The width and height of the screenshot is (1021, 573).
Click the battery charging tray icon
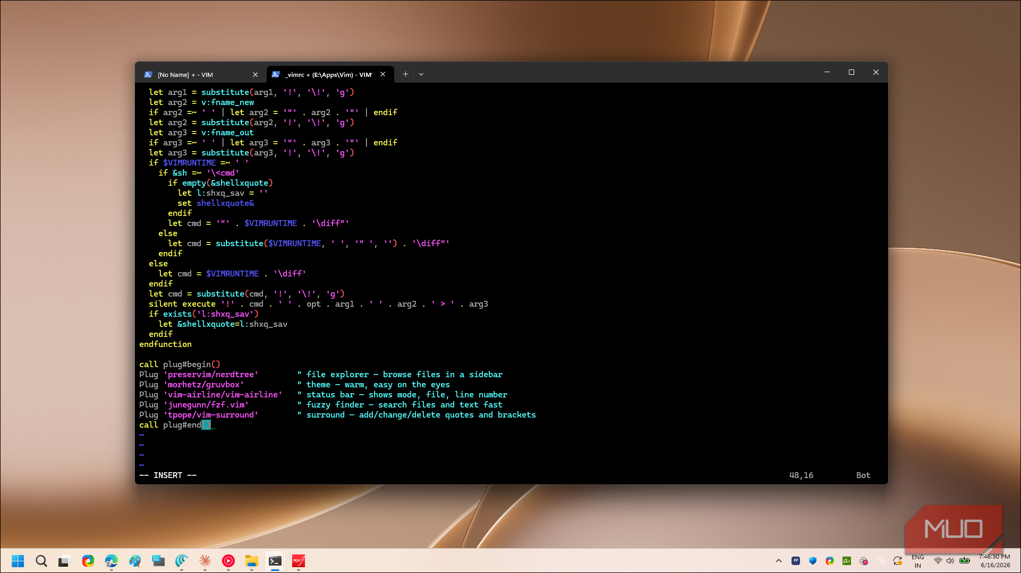click(965, 560)
